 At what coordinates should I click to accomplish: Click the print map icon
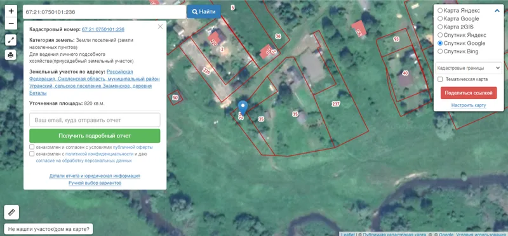click(11, 55)
